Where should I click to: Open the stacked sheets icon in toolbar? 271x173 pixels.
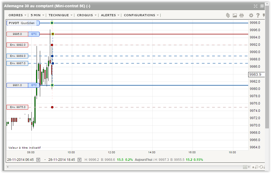[x=228, y=15]
